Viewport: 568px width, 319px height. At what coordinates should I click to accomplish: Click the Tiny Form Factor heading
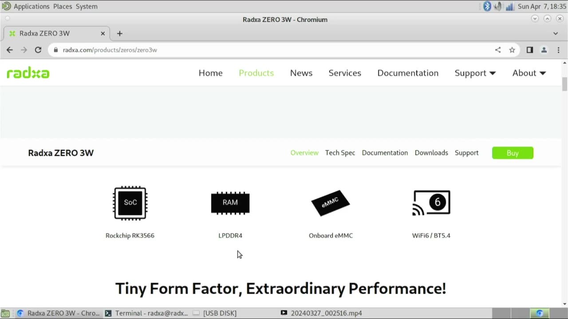coord(280,288)
